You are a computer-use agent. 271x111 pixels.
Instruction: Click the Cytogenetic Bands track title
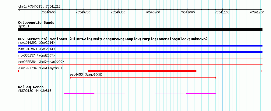[x=36, y=23]
